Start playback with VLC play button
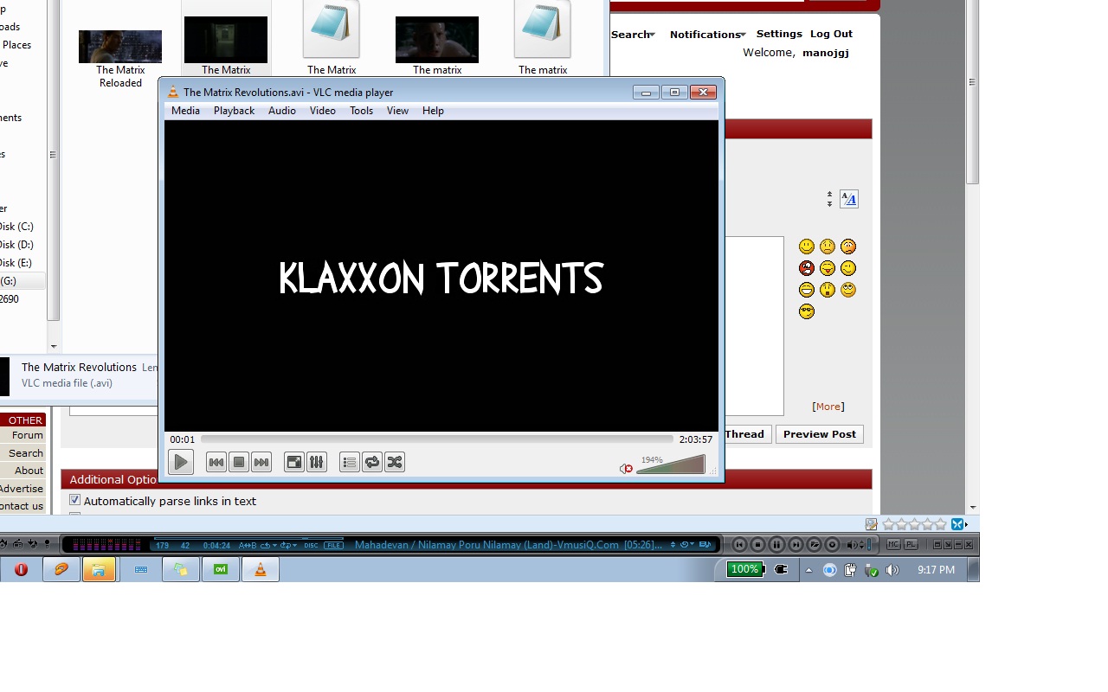 pos(180,462)
